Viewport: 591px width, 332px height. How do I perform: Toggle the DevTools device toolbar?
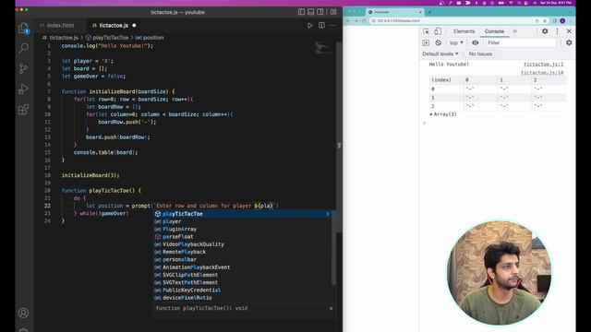tap(438, 31)
